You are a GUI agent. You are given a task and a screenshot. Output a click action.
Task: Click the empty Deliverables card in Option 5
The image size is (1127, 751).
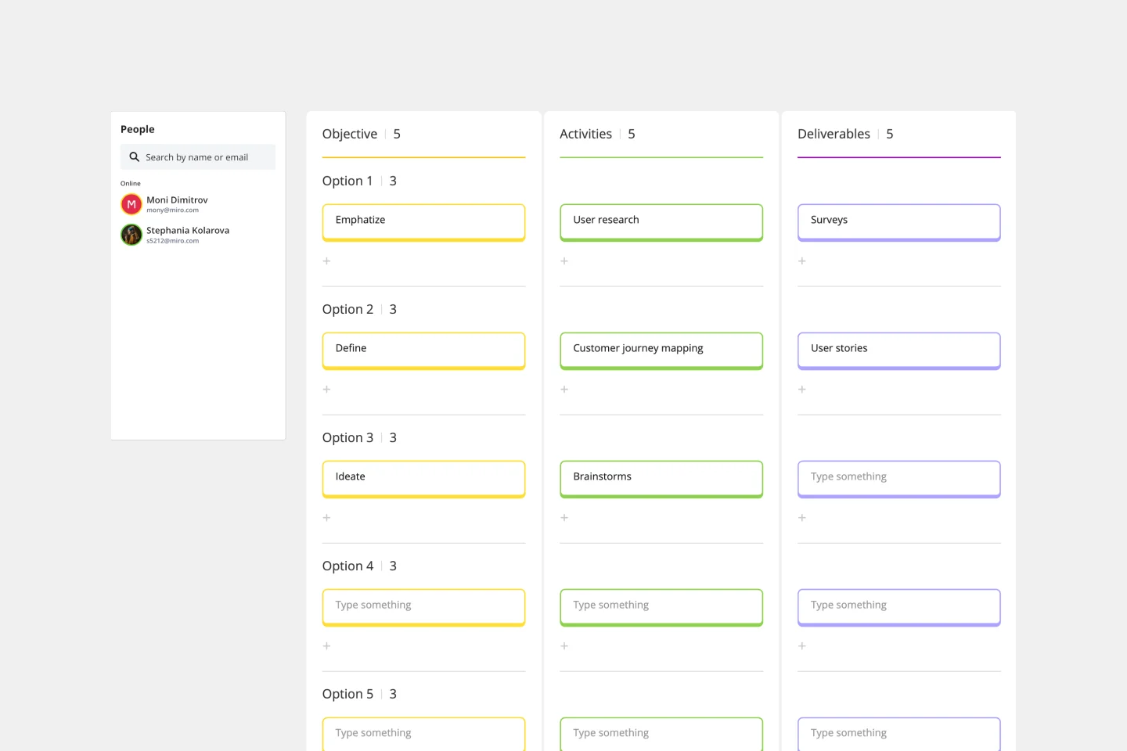coord(899,734)
